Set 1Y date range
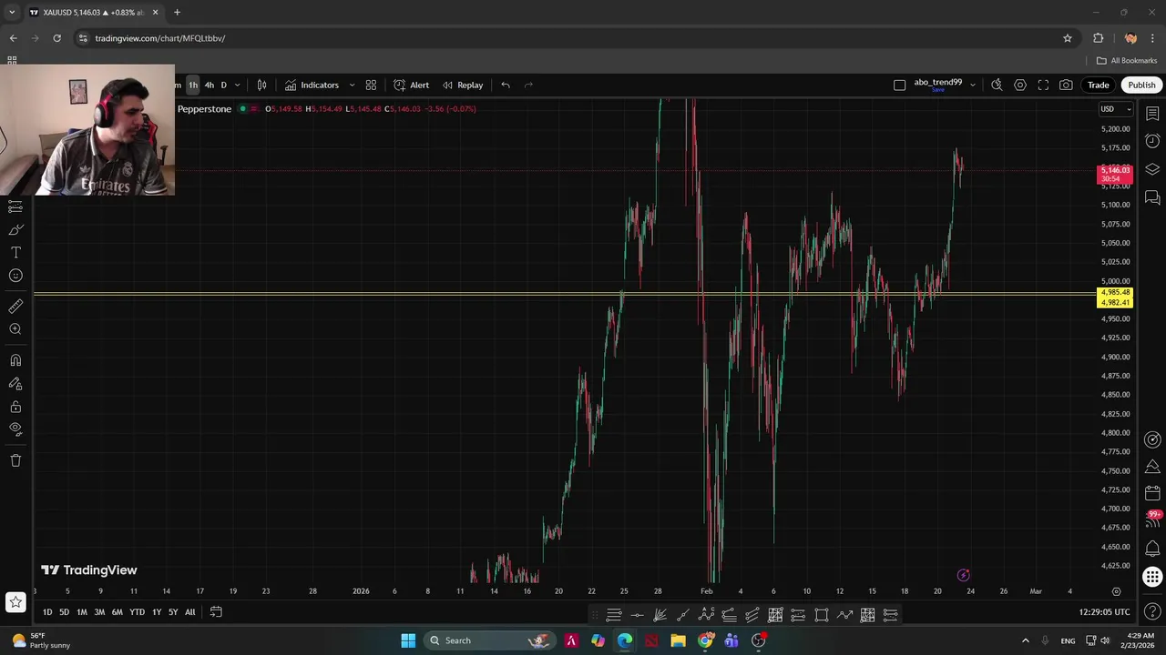1166x655 pixels. coord(157,612)
